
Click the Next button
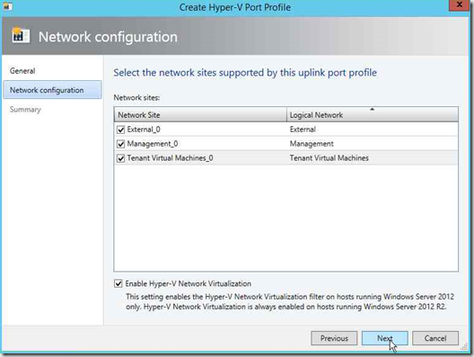tap(385, 338)
